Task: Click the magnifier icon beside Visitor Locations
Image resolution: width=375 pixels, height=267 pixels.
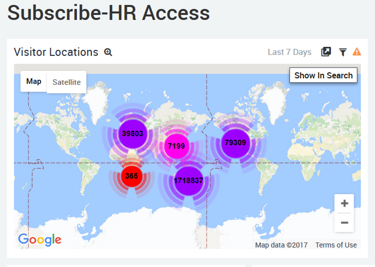Action: pos(108,52)
